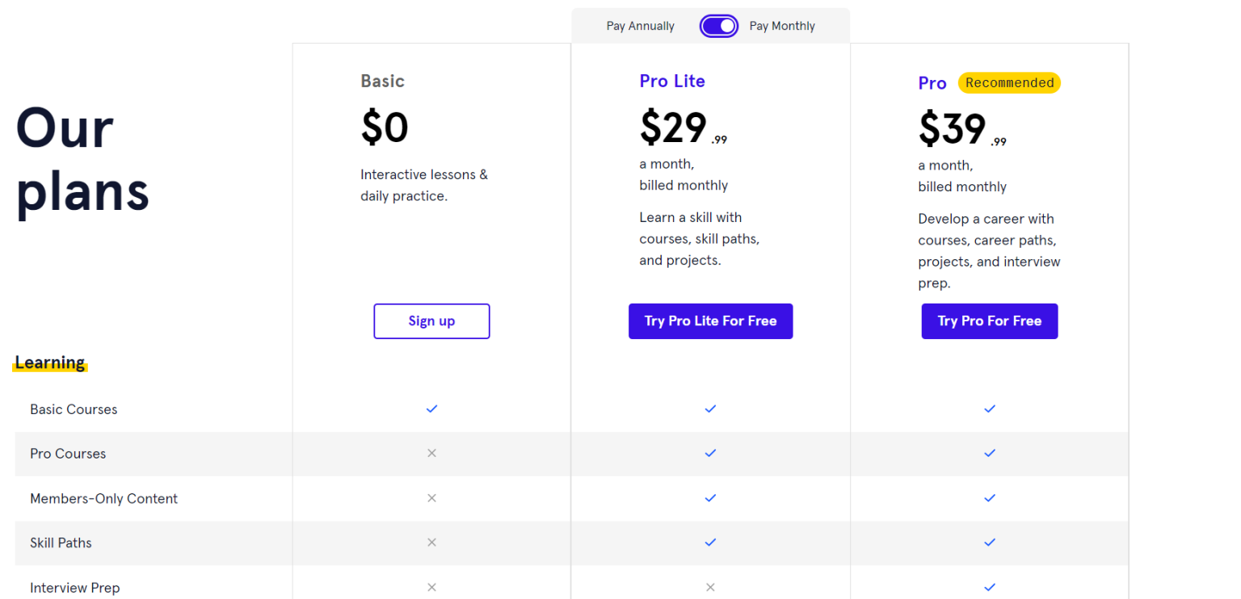Click the Members-Only Content checkmark under Pro
The width and height of the screenshot is (1241, 599).
[990, 498]
